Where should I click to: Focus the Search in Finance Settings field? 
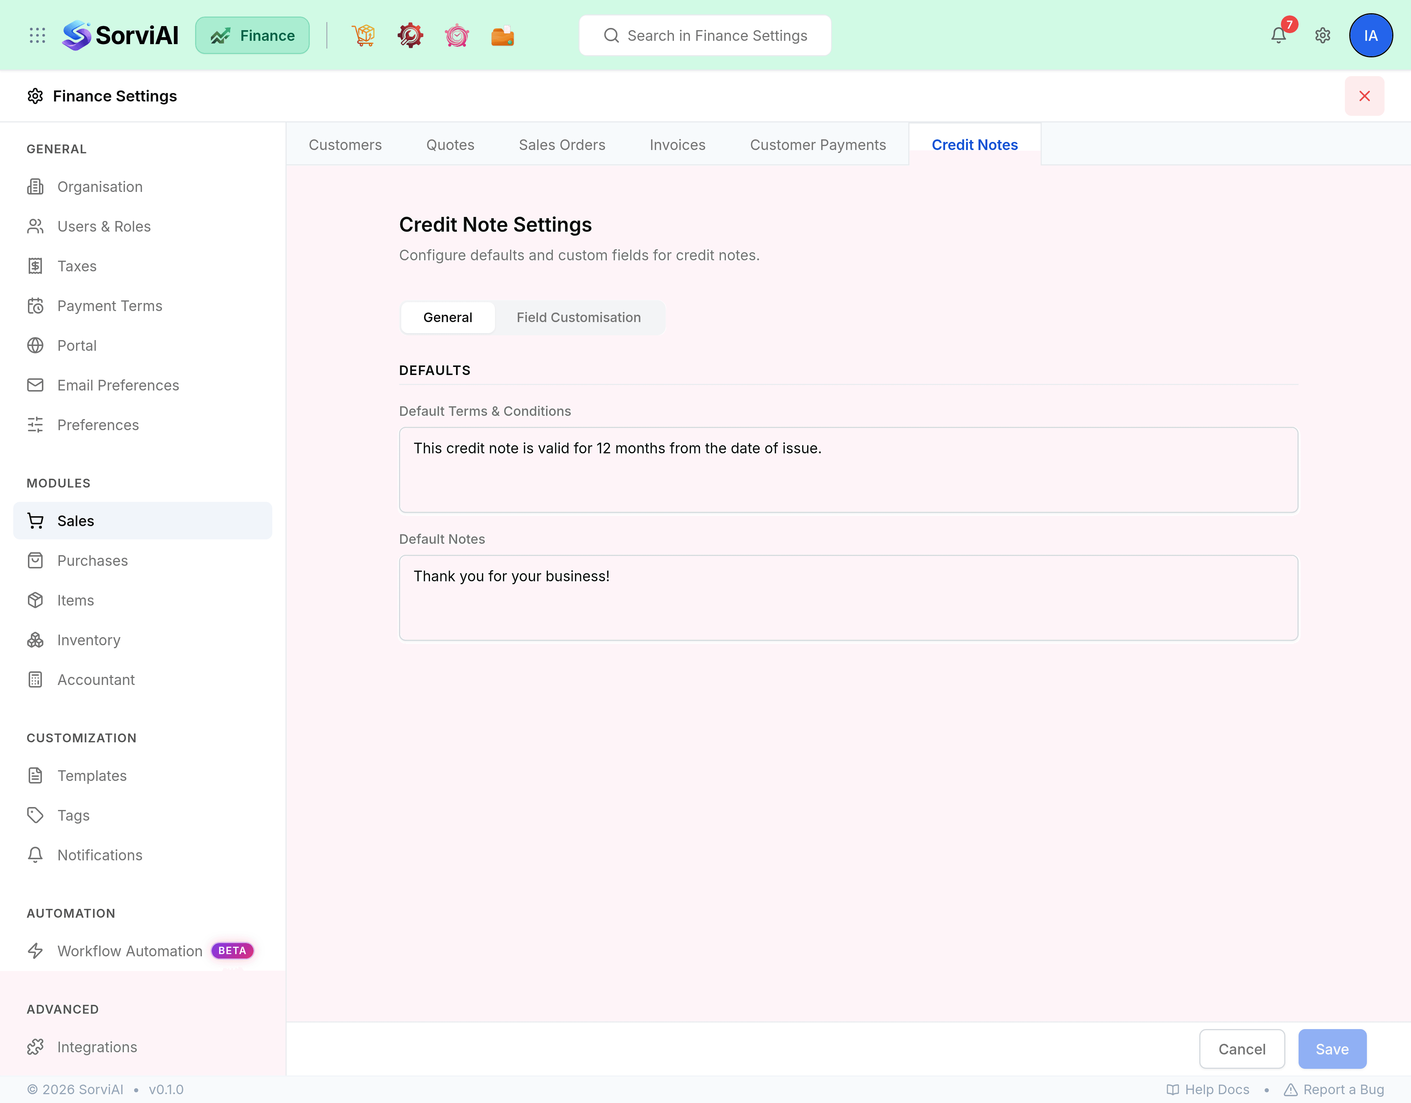[x=705, y=36]
